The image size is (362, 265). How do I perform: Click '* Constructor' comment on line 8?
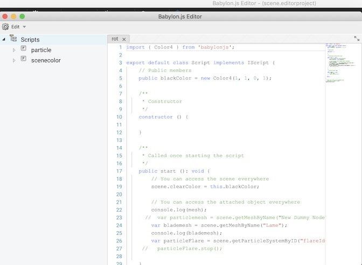[162, 102]
